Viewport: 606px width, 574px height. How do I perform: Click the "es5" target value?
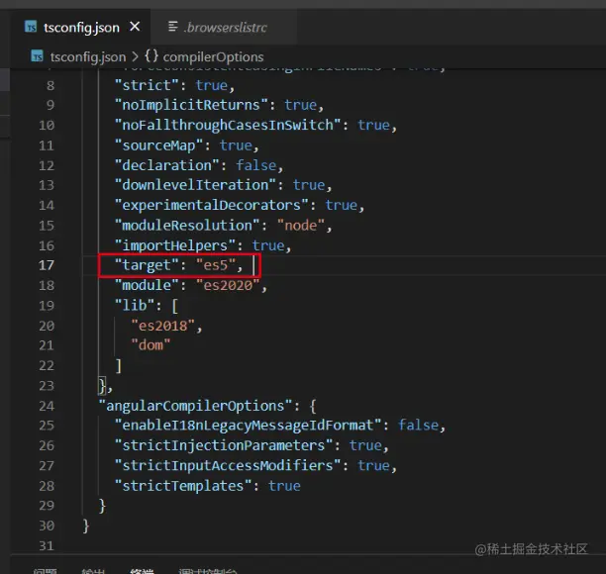pos(216,265)
